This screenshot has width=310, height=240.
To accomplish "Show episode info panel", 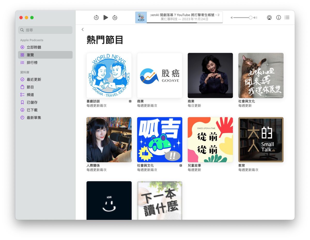I will (278, 18).
